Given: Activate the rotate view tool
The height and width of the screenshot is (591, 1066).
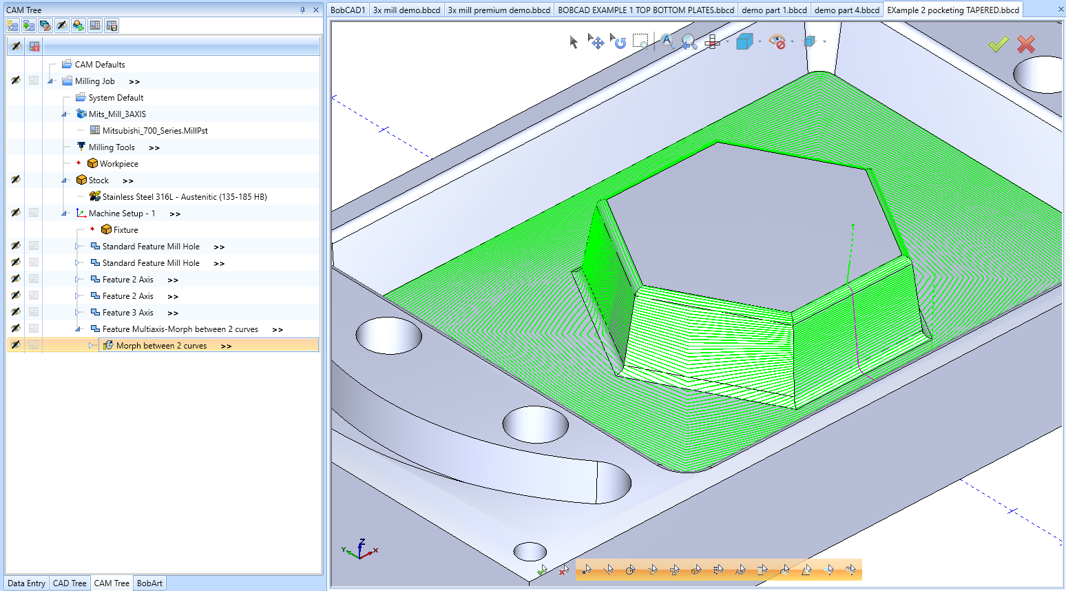Looking at the screenshot, I should point(618,43).
